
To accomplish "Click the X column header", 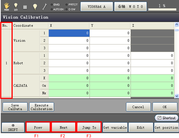I will point(69,26).
